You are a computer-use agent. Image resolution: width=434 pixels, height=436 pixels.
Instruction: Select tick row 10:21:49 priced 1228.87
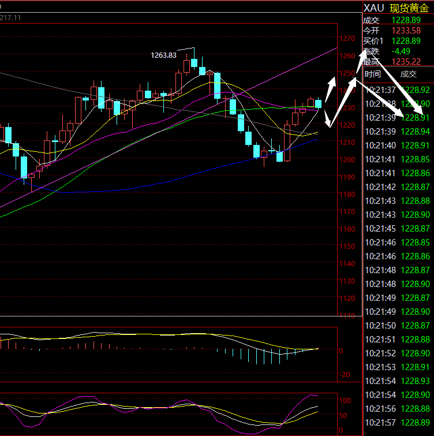click(397, 298)
